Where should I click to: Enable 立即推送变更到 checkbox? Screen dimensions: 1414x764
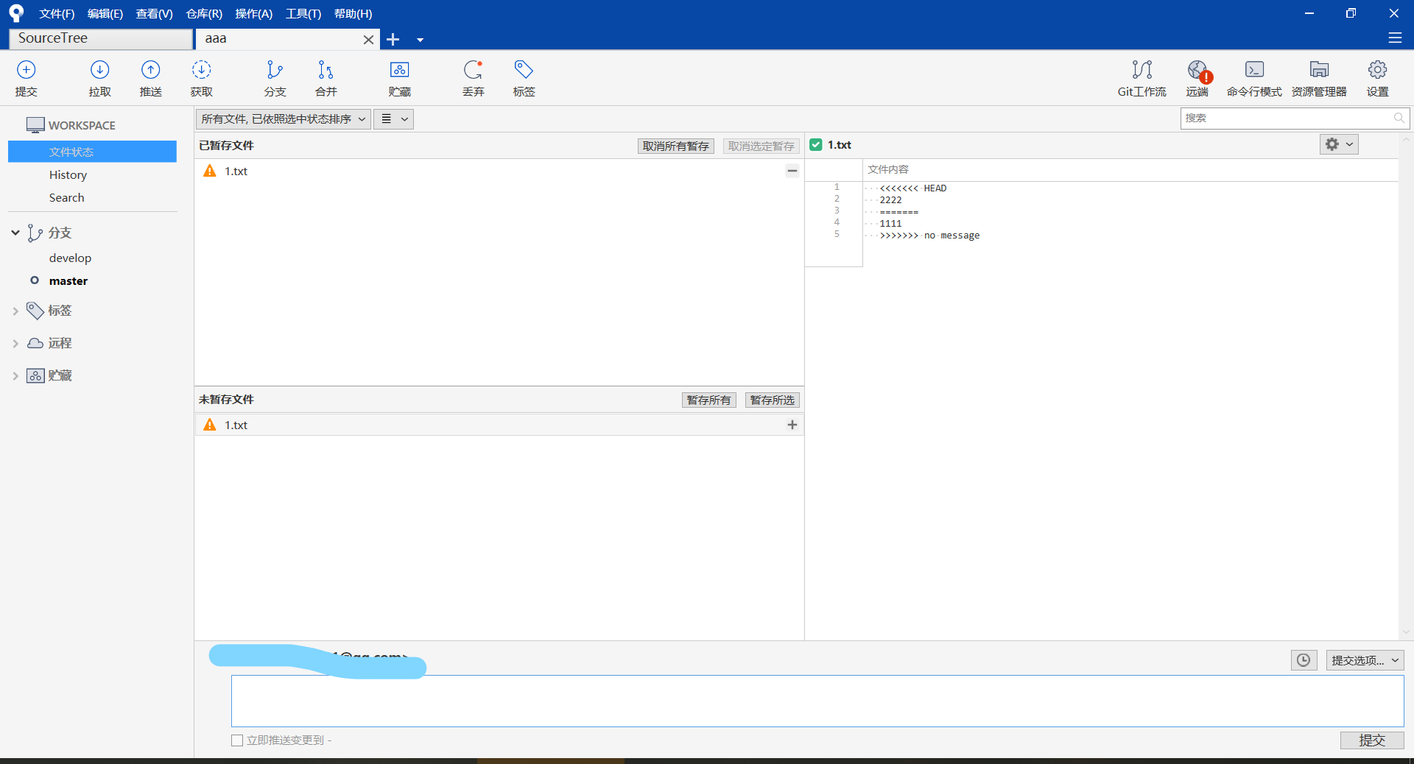(237, 740)
